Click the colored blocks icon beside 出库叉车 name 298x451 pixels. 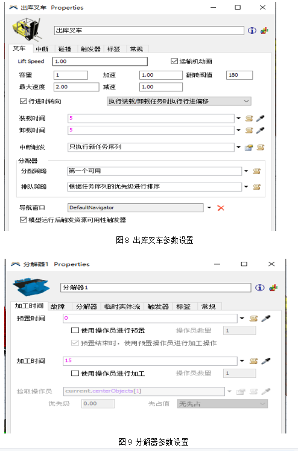point(264,30)
